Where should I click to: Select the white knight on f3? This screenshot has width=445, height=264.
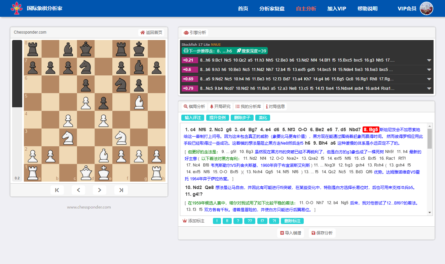[121, 137]
